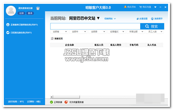Image resolution: width=173 pixels, height=110 pixels.
Task: Click the 搜索 search button
Action: point(152,26)
